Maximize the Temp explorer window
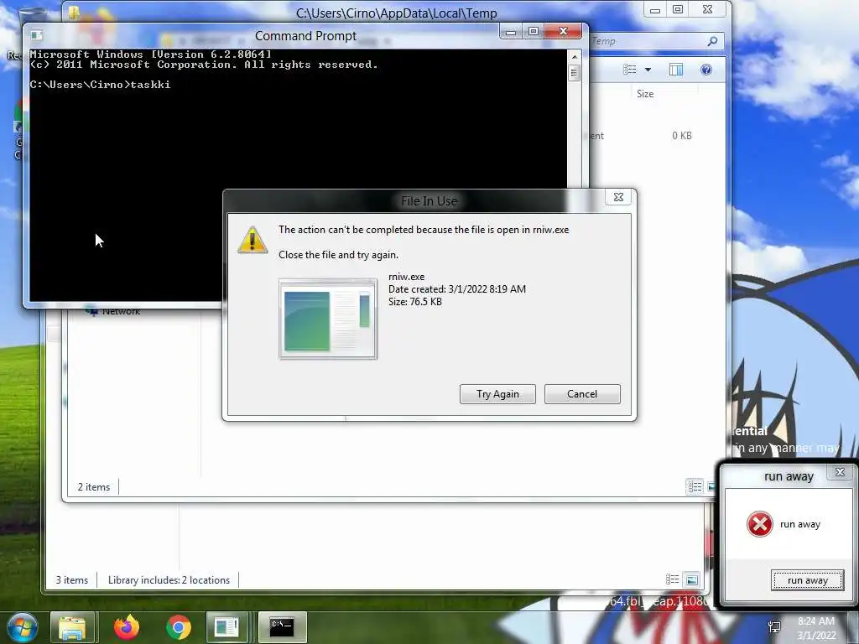 coord(678,10)
